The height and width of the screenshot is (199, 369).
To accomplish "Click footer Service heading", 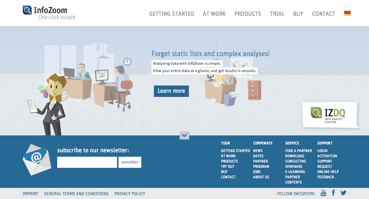I will 292,143.
